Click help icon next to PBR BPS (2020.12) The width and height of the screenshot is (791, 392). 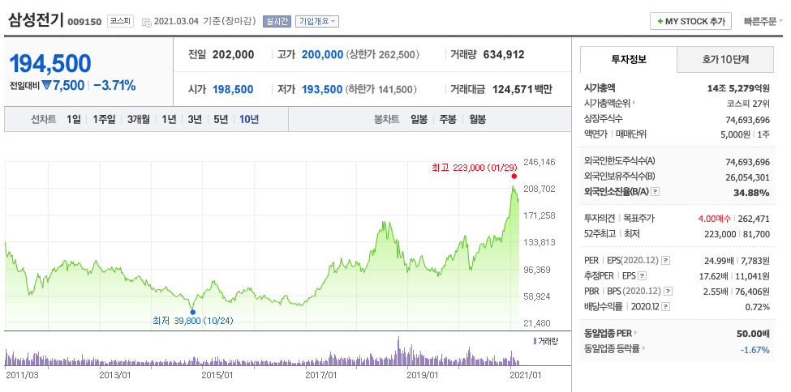click(x=668, y=292)
